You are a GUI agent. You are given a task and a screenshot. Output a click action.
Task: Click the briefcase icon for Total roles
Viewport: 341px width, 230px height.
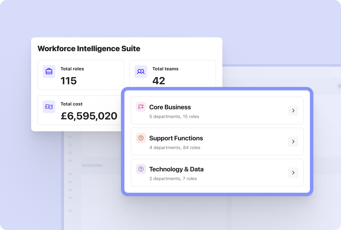49,72
